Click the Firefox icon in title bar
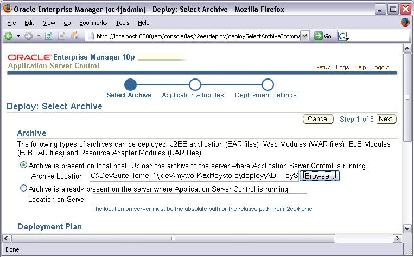414x257 pixels. (7, 9)
